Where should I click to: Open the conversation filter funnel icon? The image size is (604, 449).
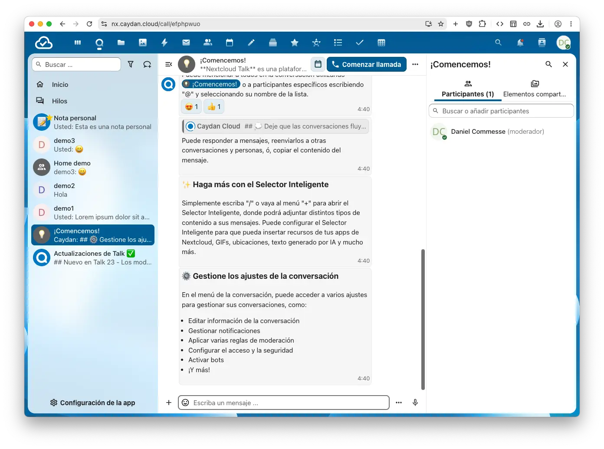[x=131, y=64]
